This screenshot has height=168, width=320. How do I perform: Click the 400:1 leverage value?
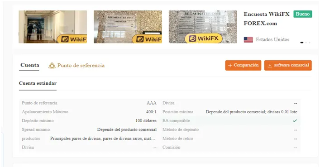[x=151, y=112]
